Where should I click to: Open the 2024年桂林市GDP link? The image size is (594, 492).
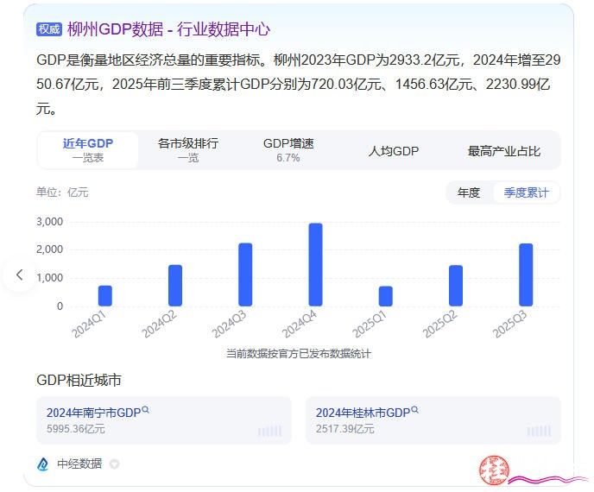coord(363,413)
